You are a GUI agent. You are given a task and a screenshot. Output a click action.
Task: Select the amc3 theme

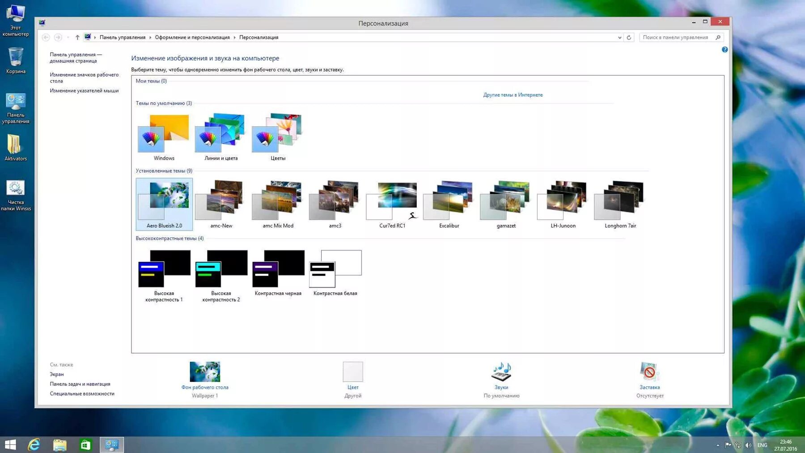tap(335, 204)
